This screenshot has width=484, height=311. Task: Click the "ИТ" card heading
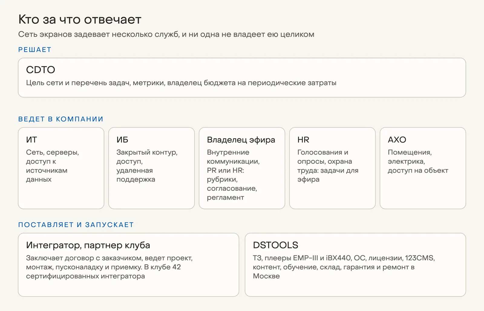[x=31, y=140]
